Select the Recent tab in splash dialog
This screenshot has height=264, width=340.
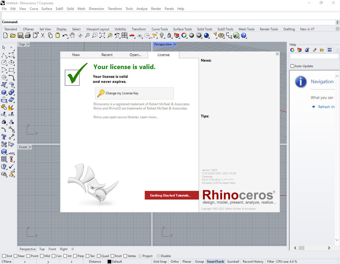(x=107, y=55)
